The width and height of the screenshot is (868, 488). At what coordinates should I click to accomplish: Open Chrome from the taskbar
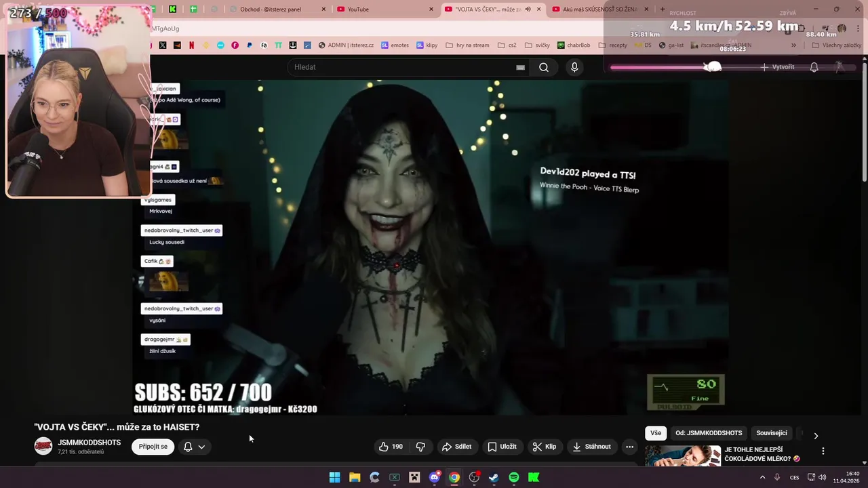click(x=454, y=477)
